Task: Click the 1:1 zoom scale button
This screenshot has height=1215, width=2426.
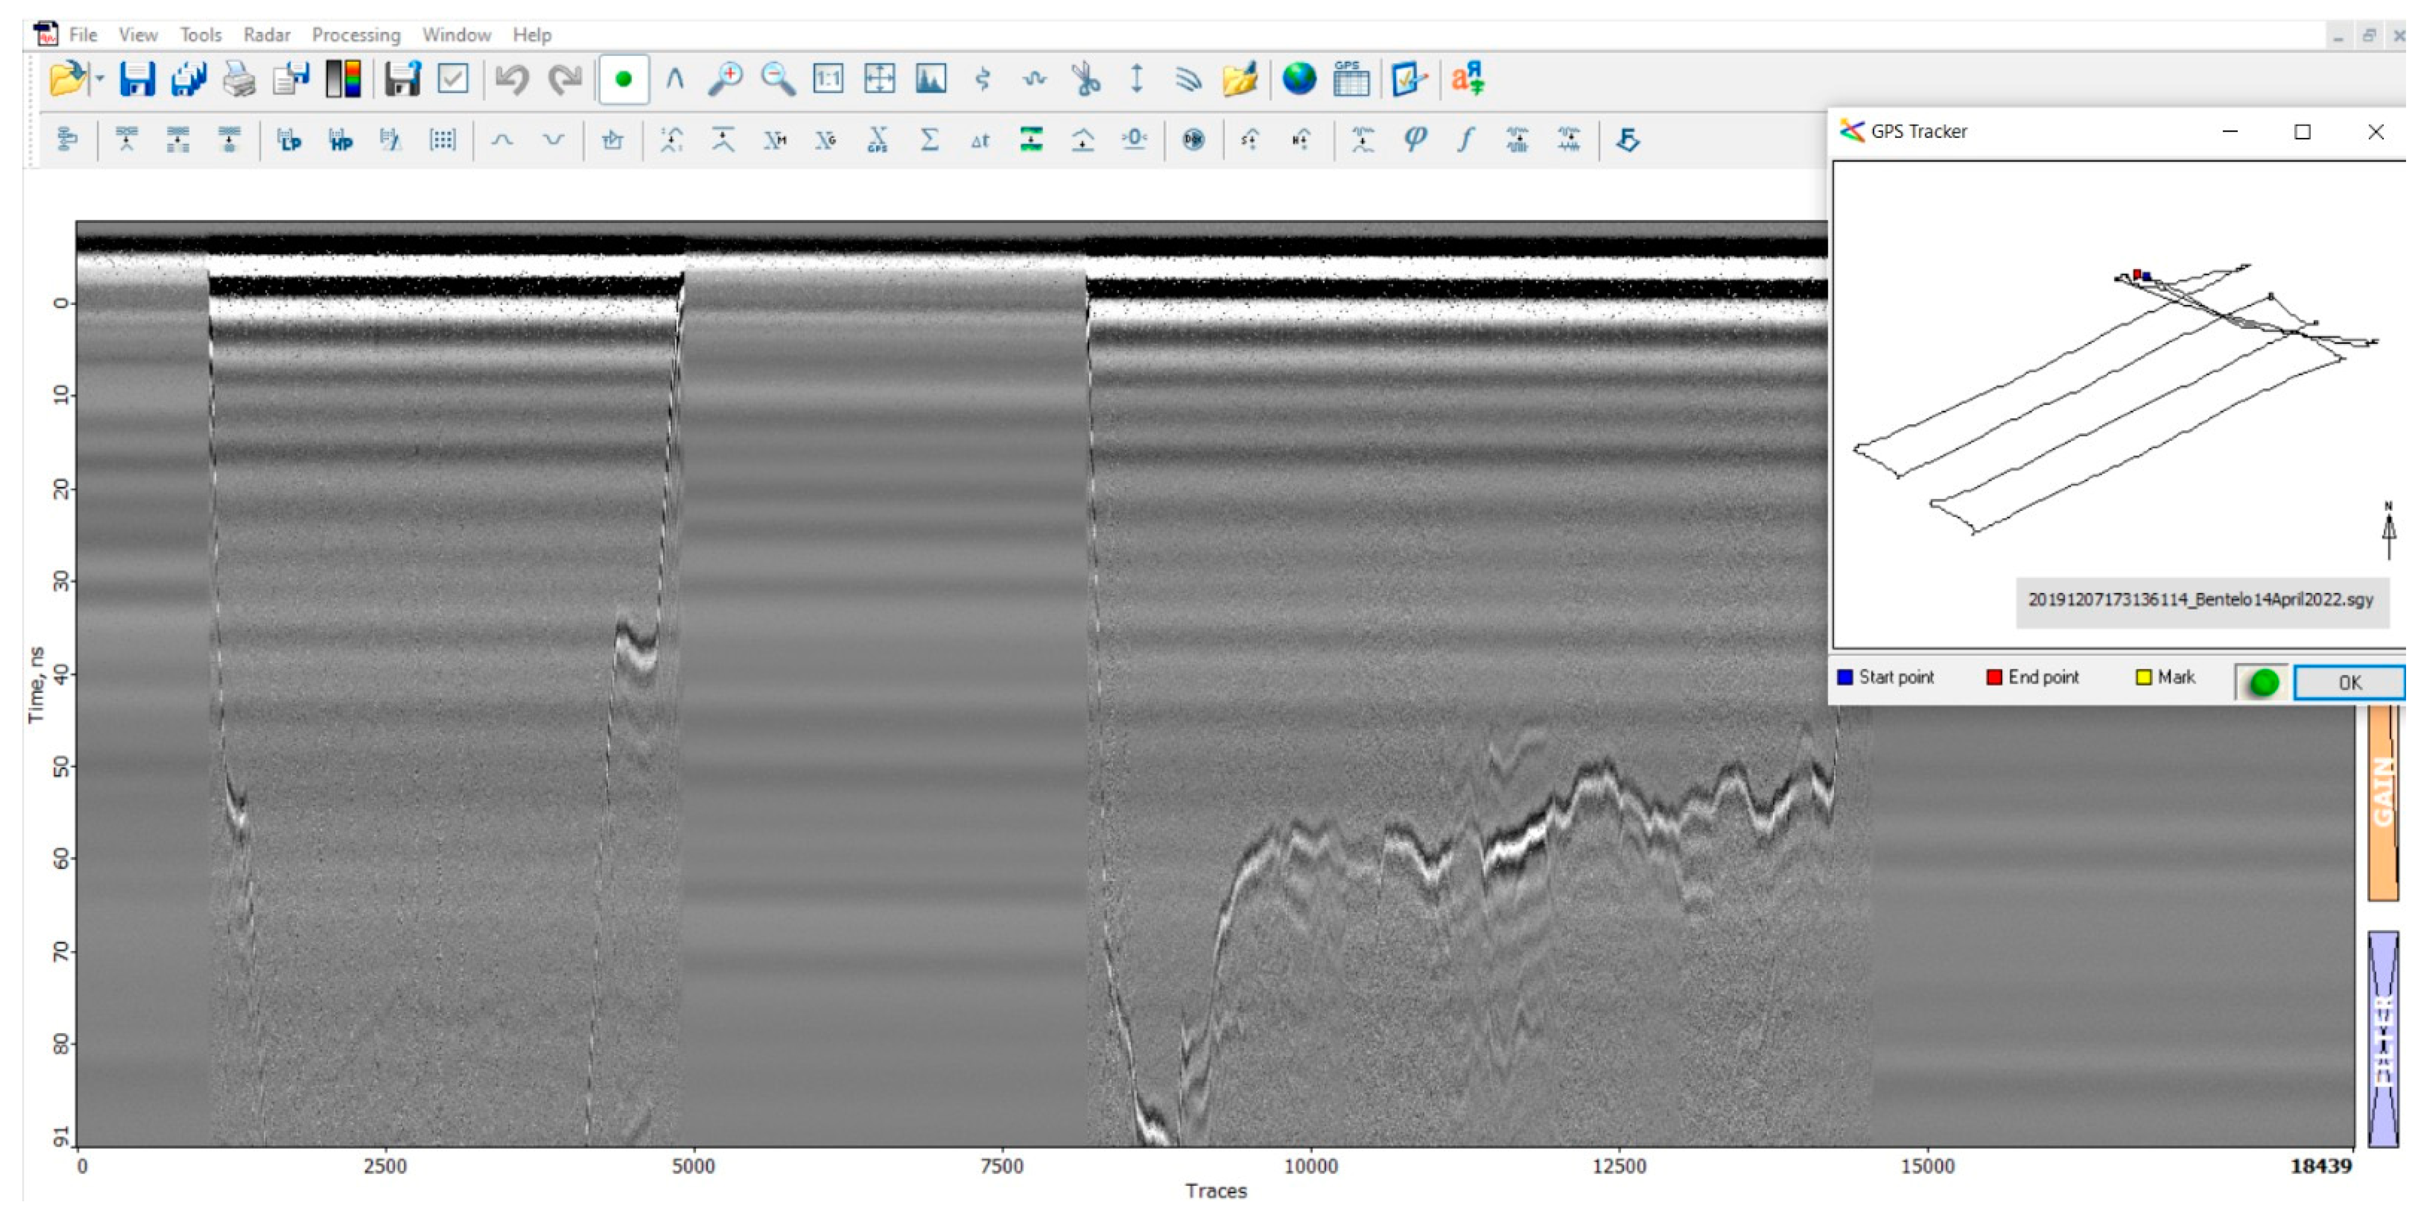Action: [x=828, y=79]
